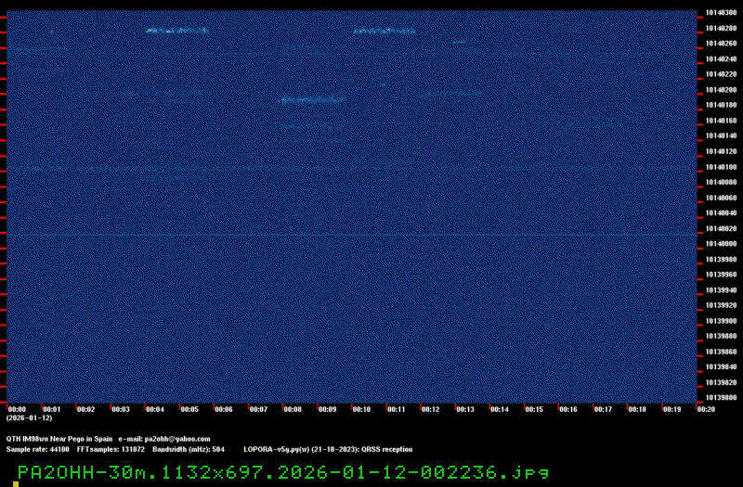Select the 10140260 frequency label

click(x=721, y=44)
